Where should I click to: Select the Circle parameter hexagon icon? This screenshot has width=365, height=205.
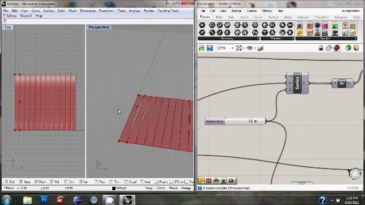tap(212, 25)
